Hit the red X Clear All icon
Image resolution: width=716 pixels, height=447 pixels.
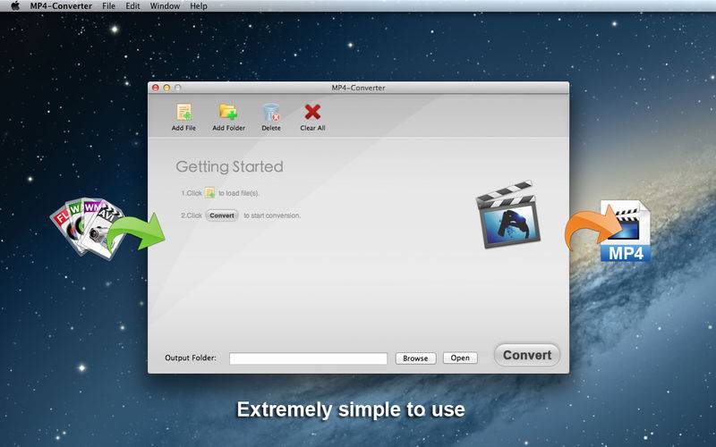(312, 113)
